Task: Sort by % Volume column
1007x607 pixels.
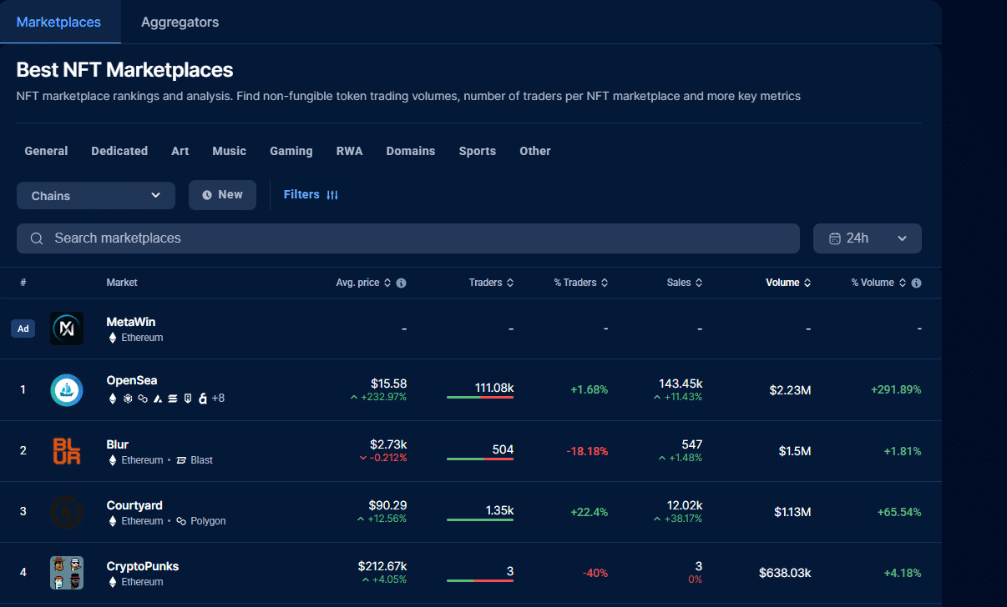Action: [878, 283]
